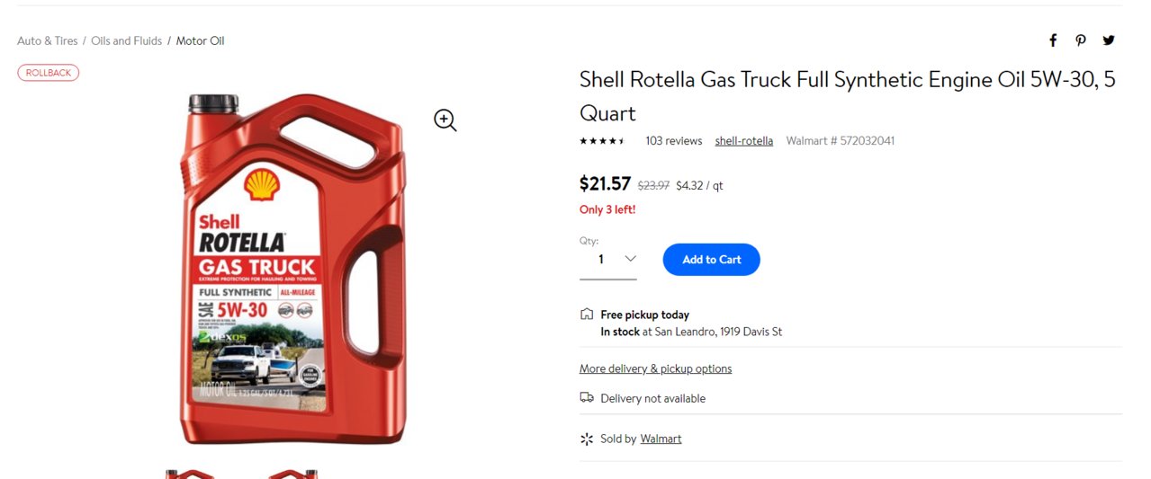Open the Qty quantity dropdown

pos(608,260)
